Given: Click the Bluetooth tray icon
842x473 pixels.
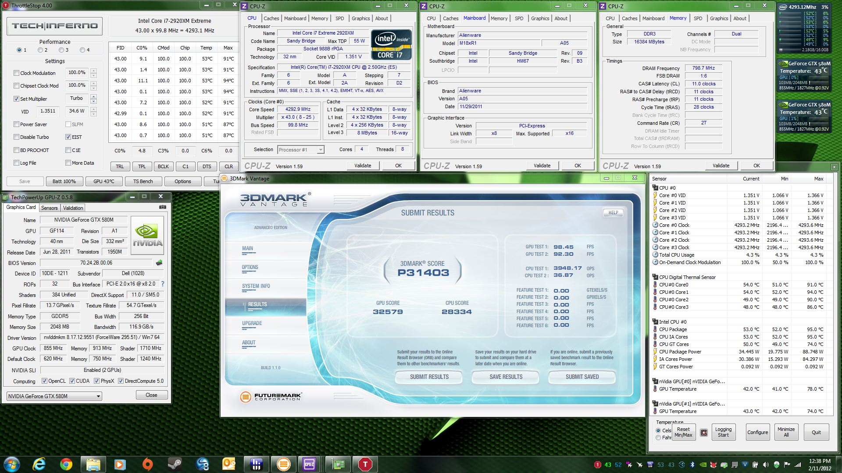Looking at the screenshot, I should [x=693, y=465].
